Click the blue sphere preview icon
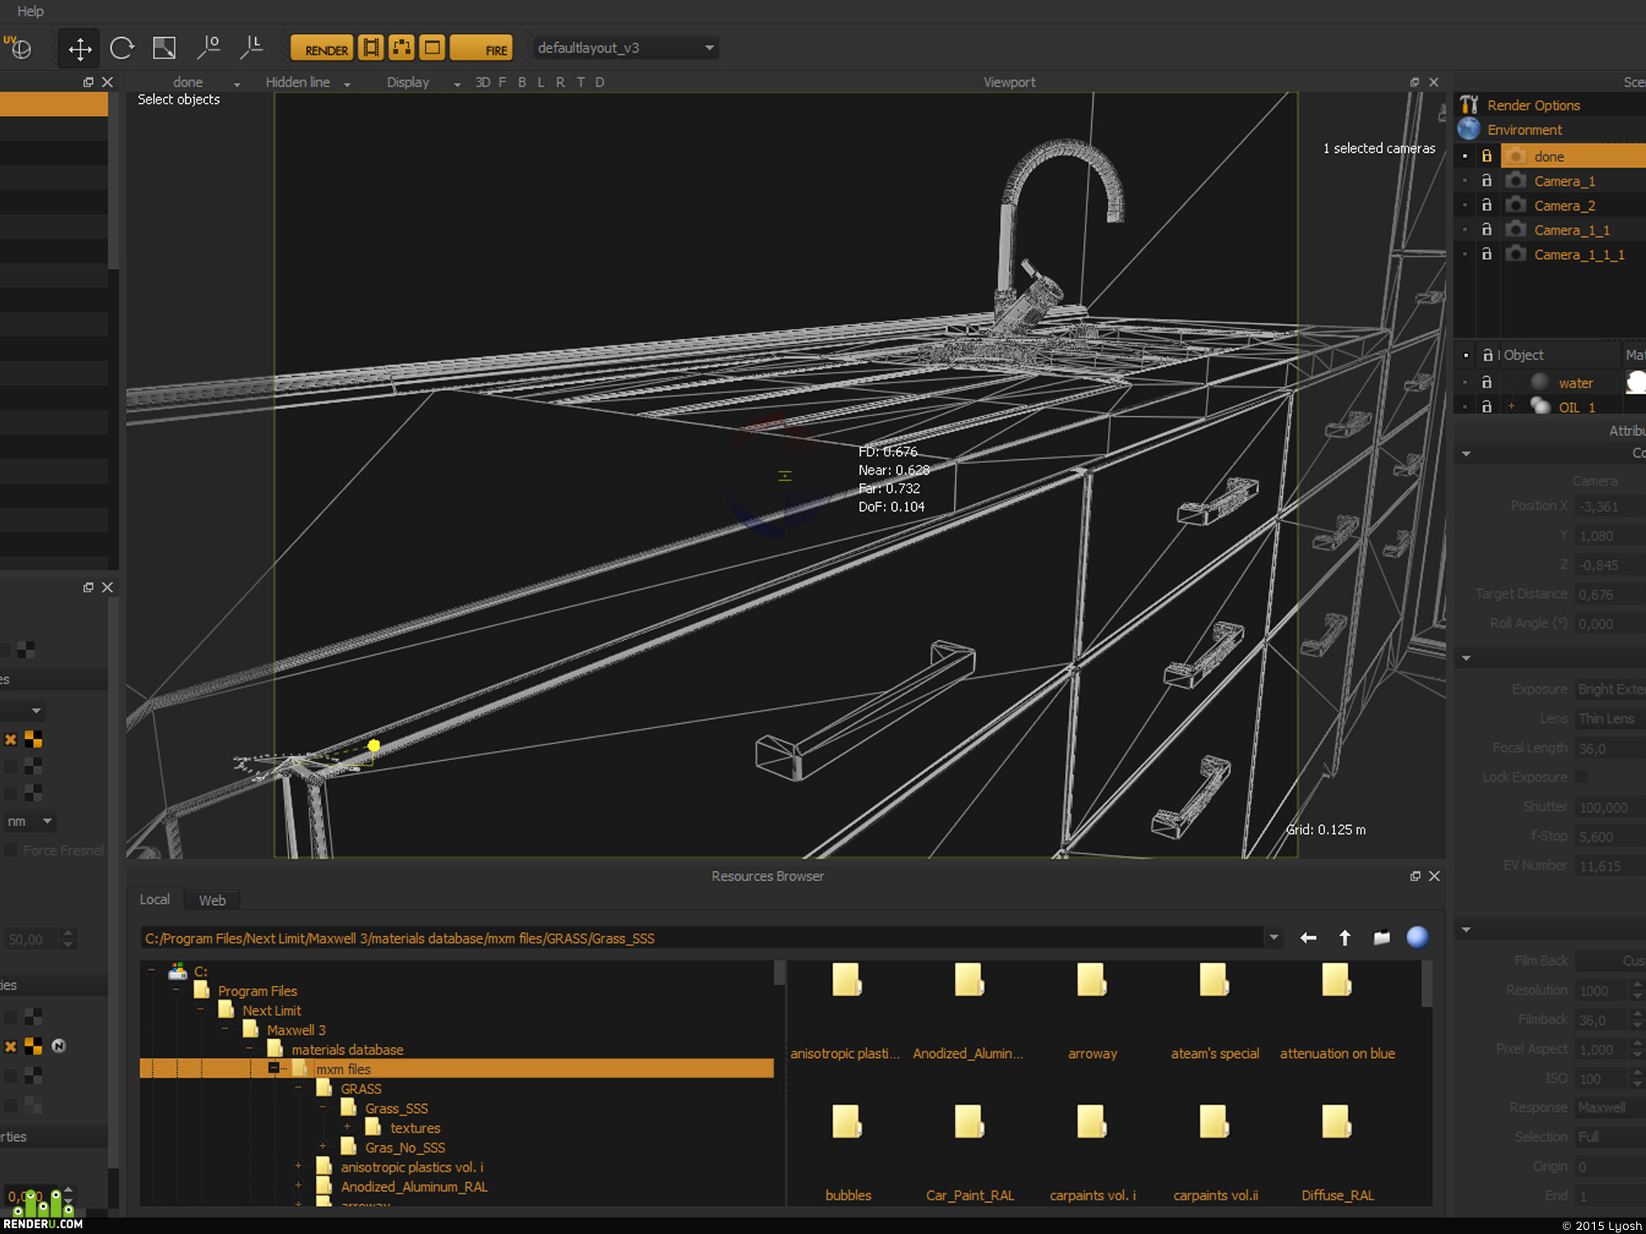The height and width of the screenshot is (1234, 1646). click(1417, 937)
